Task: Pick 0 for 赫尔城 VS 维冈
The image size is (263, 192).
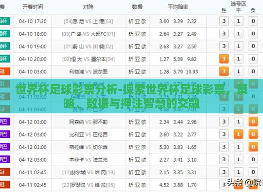Action: [253, 172]
